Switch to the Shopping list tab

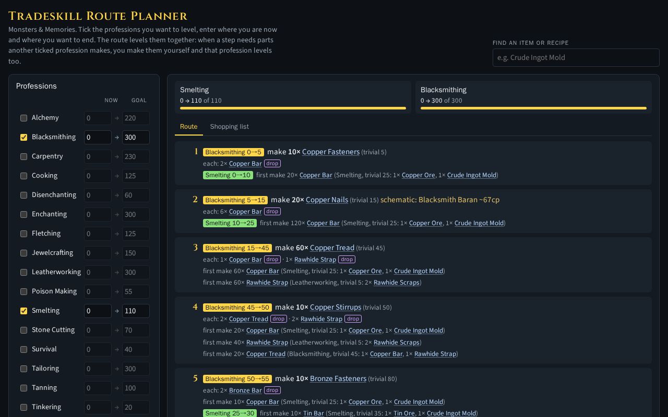coord(229,127)
